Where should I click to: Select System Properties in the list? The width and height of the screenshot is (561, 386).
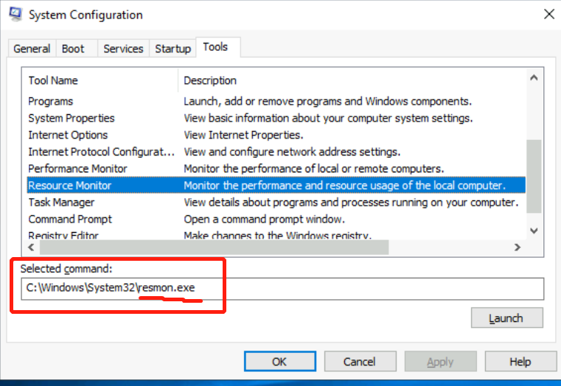pyautogui.click(x=72, y=118)
